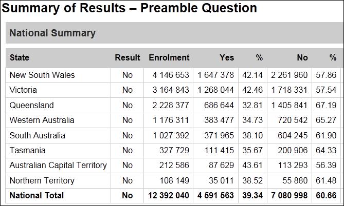Click the Enrolment column header

coord(169,58)
